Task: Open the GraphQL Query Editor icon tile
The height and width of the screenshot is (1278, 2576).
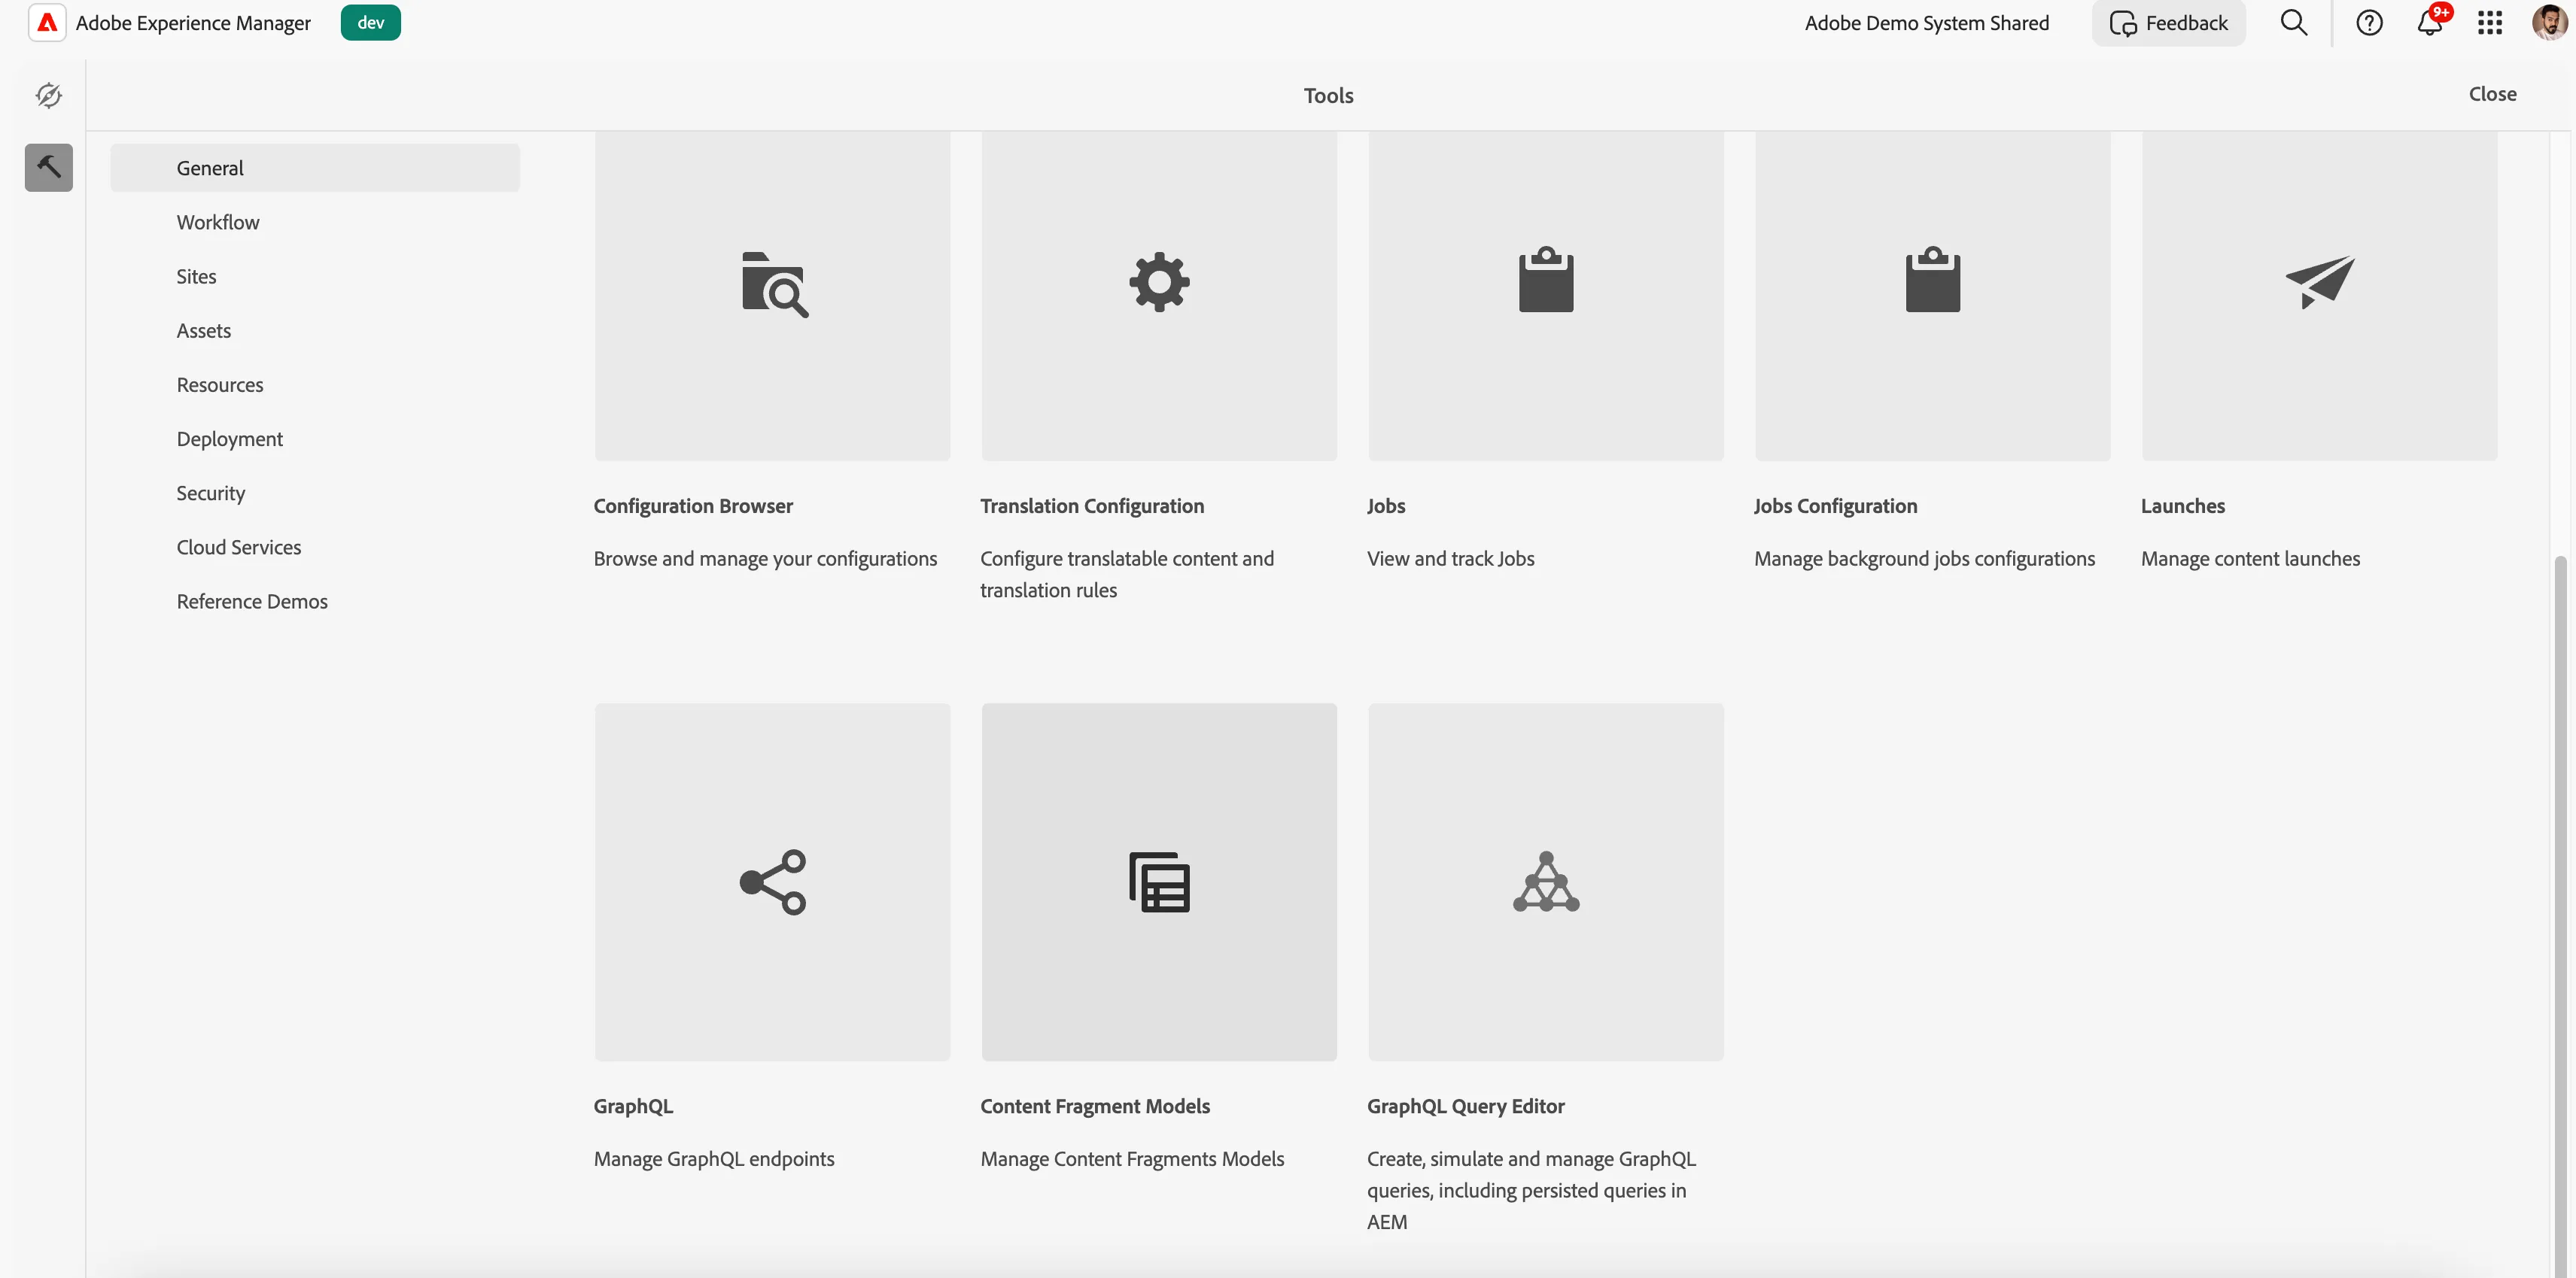Action: click(x=1546, y=882)
